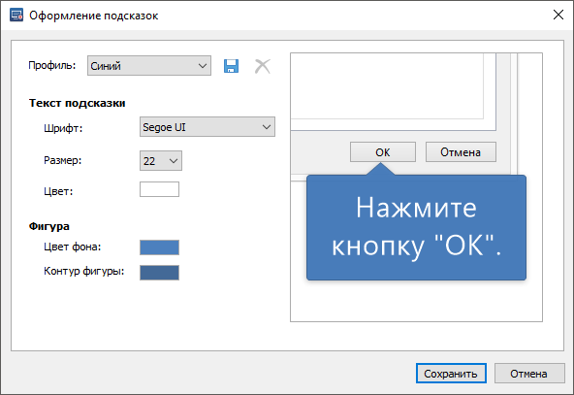The width and height of the screenshot is (574, 395).
Task: Cancel the dialog with the bottom Отмена button
Action: pos(529,374)
